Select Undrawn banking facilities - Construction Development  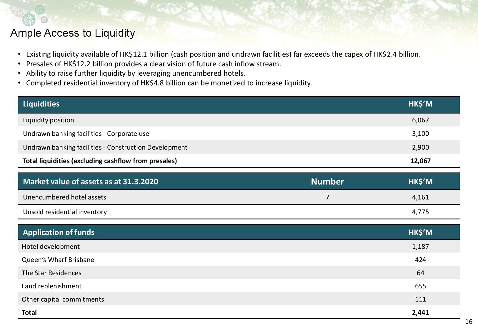pos(105,147)
